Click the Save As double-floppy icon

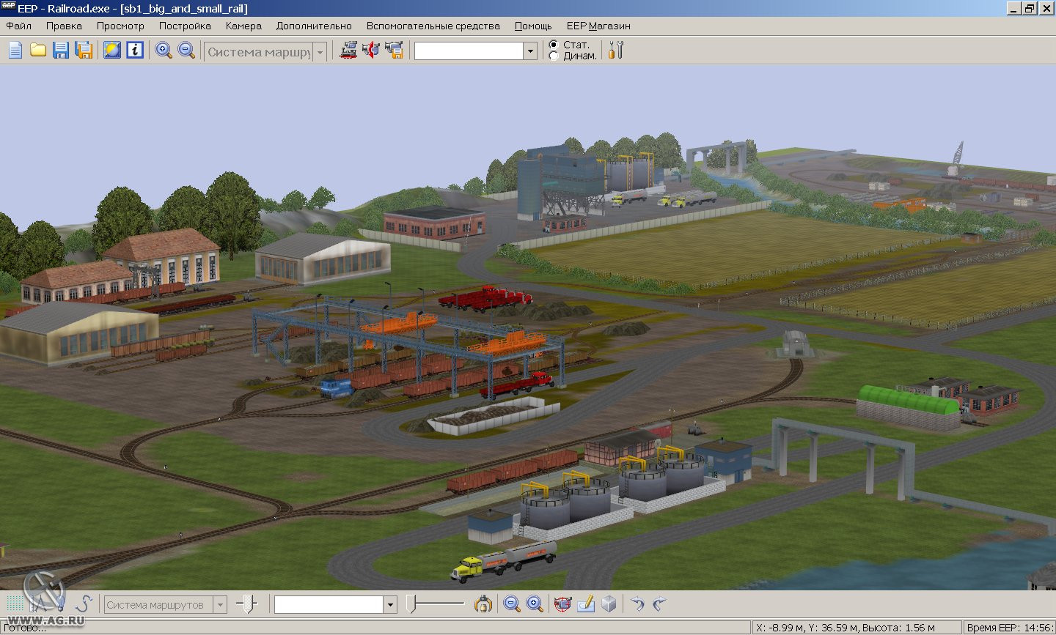click(x=84, y=50)
